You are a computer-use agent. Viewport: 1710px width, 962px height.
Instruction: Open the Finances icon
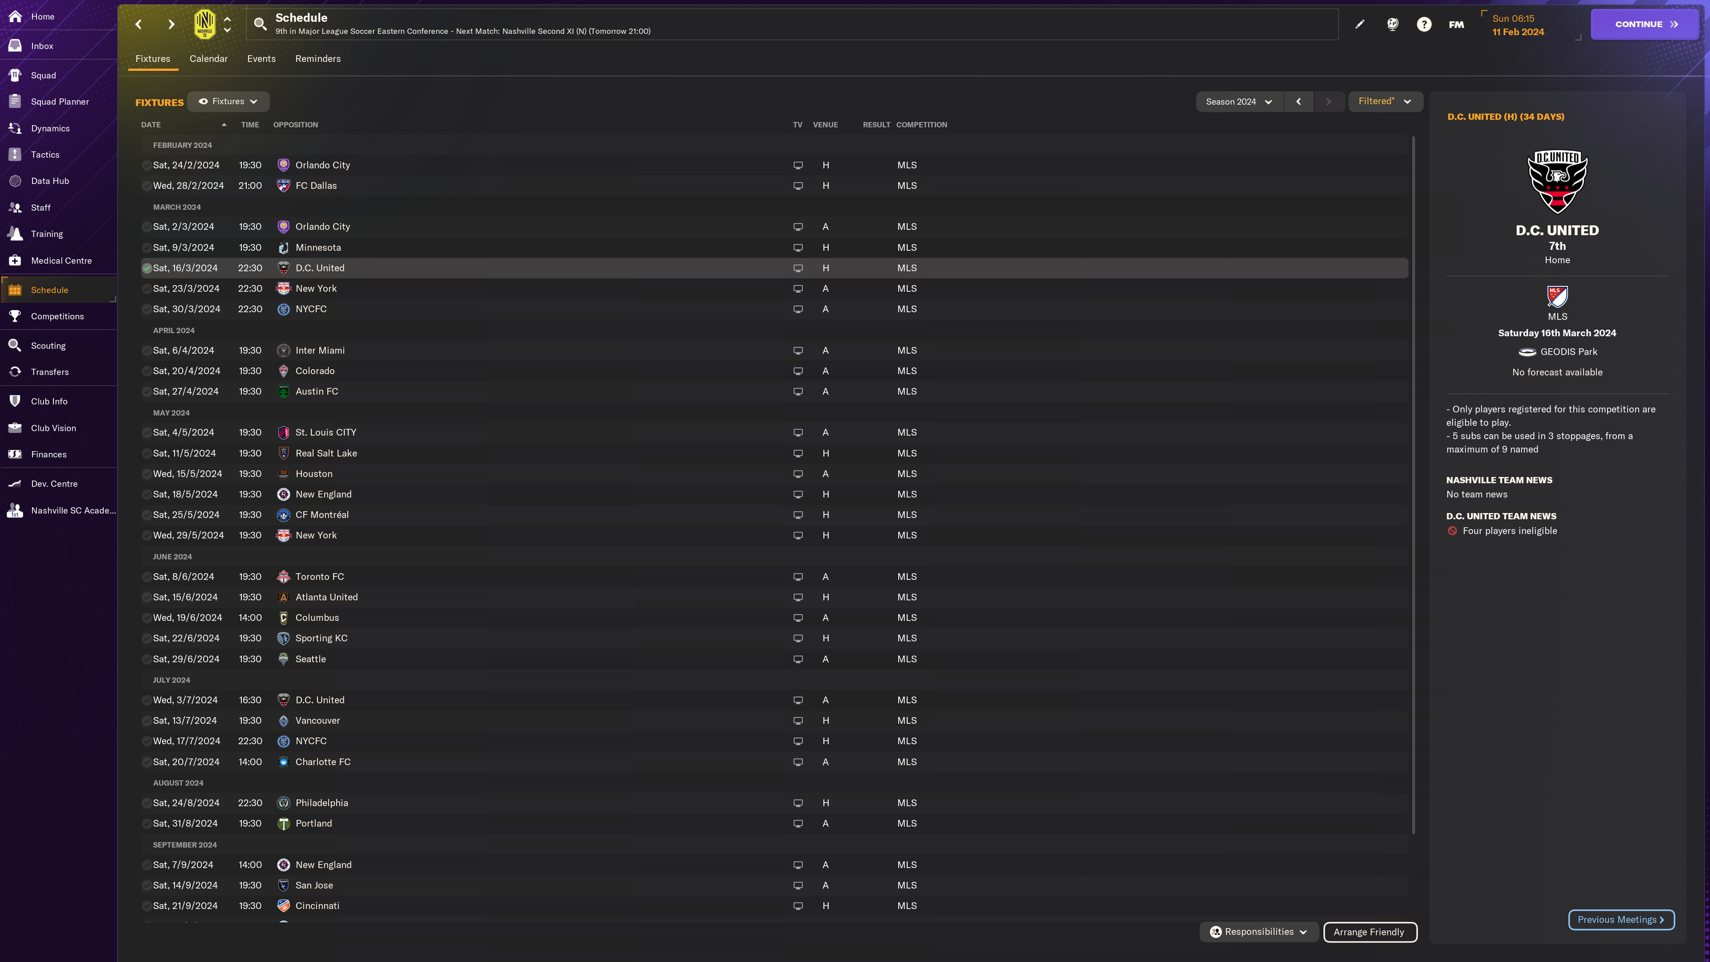click(x=15, y=454)
